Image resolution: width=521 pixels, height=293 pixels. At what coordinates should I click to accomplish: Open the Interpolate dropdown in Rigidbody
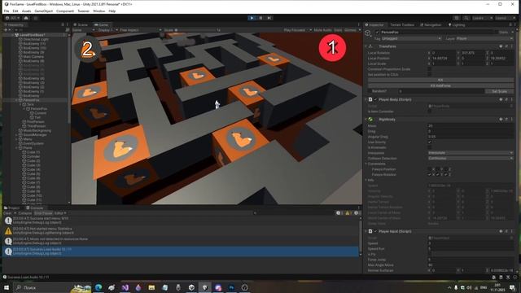(471, 153)
